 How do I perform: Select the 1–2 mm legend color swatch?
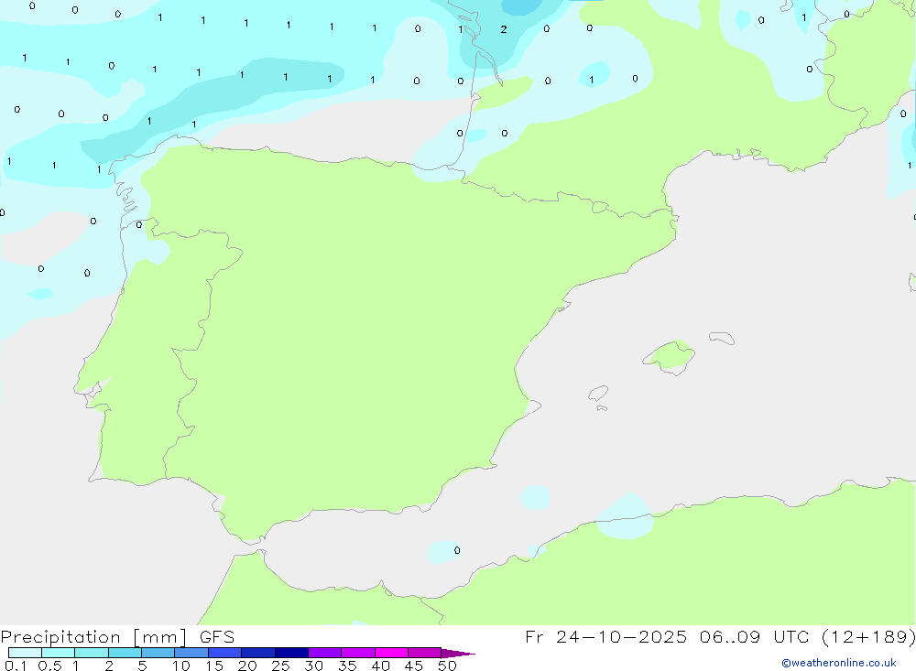(x=92, y=653)
